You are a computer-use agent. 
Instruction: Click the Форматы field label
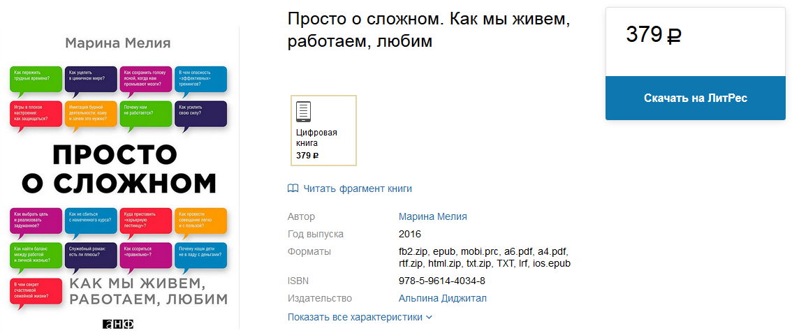(309, 251)
